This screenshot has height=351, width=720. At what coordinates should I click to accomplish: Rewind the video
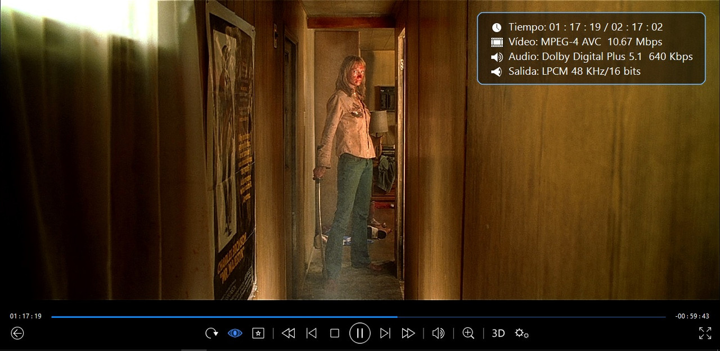click(x=288, y=333)
